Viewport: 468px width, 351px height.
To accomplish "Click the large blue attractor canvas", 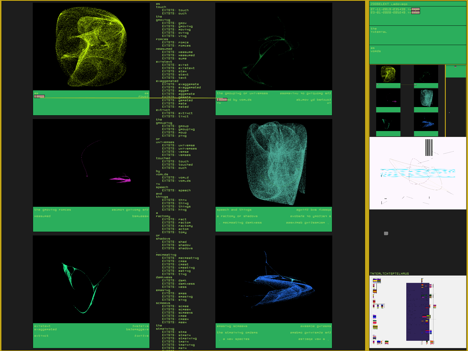I will tap(273, 279).
